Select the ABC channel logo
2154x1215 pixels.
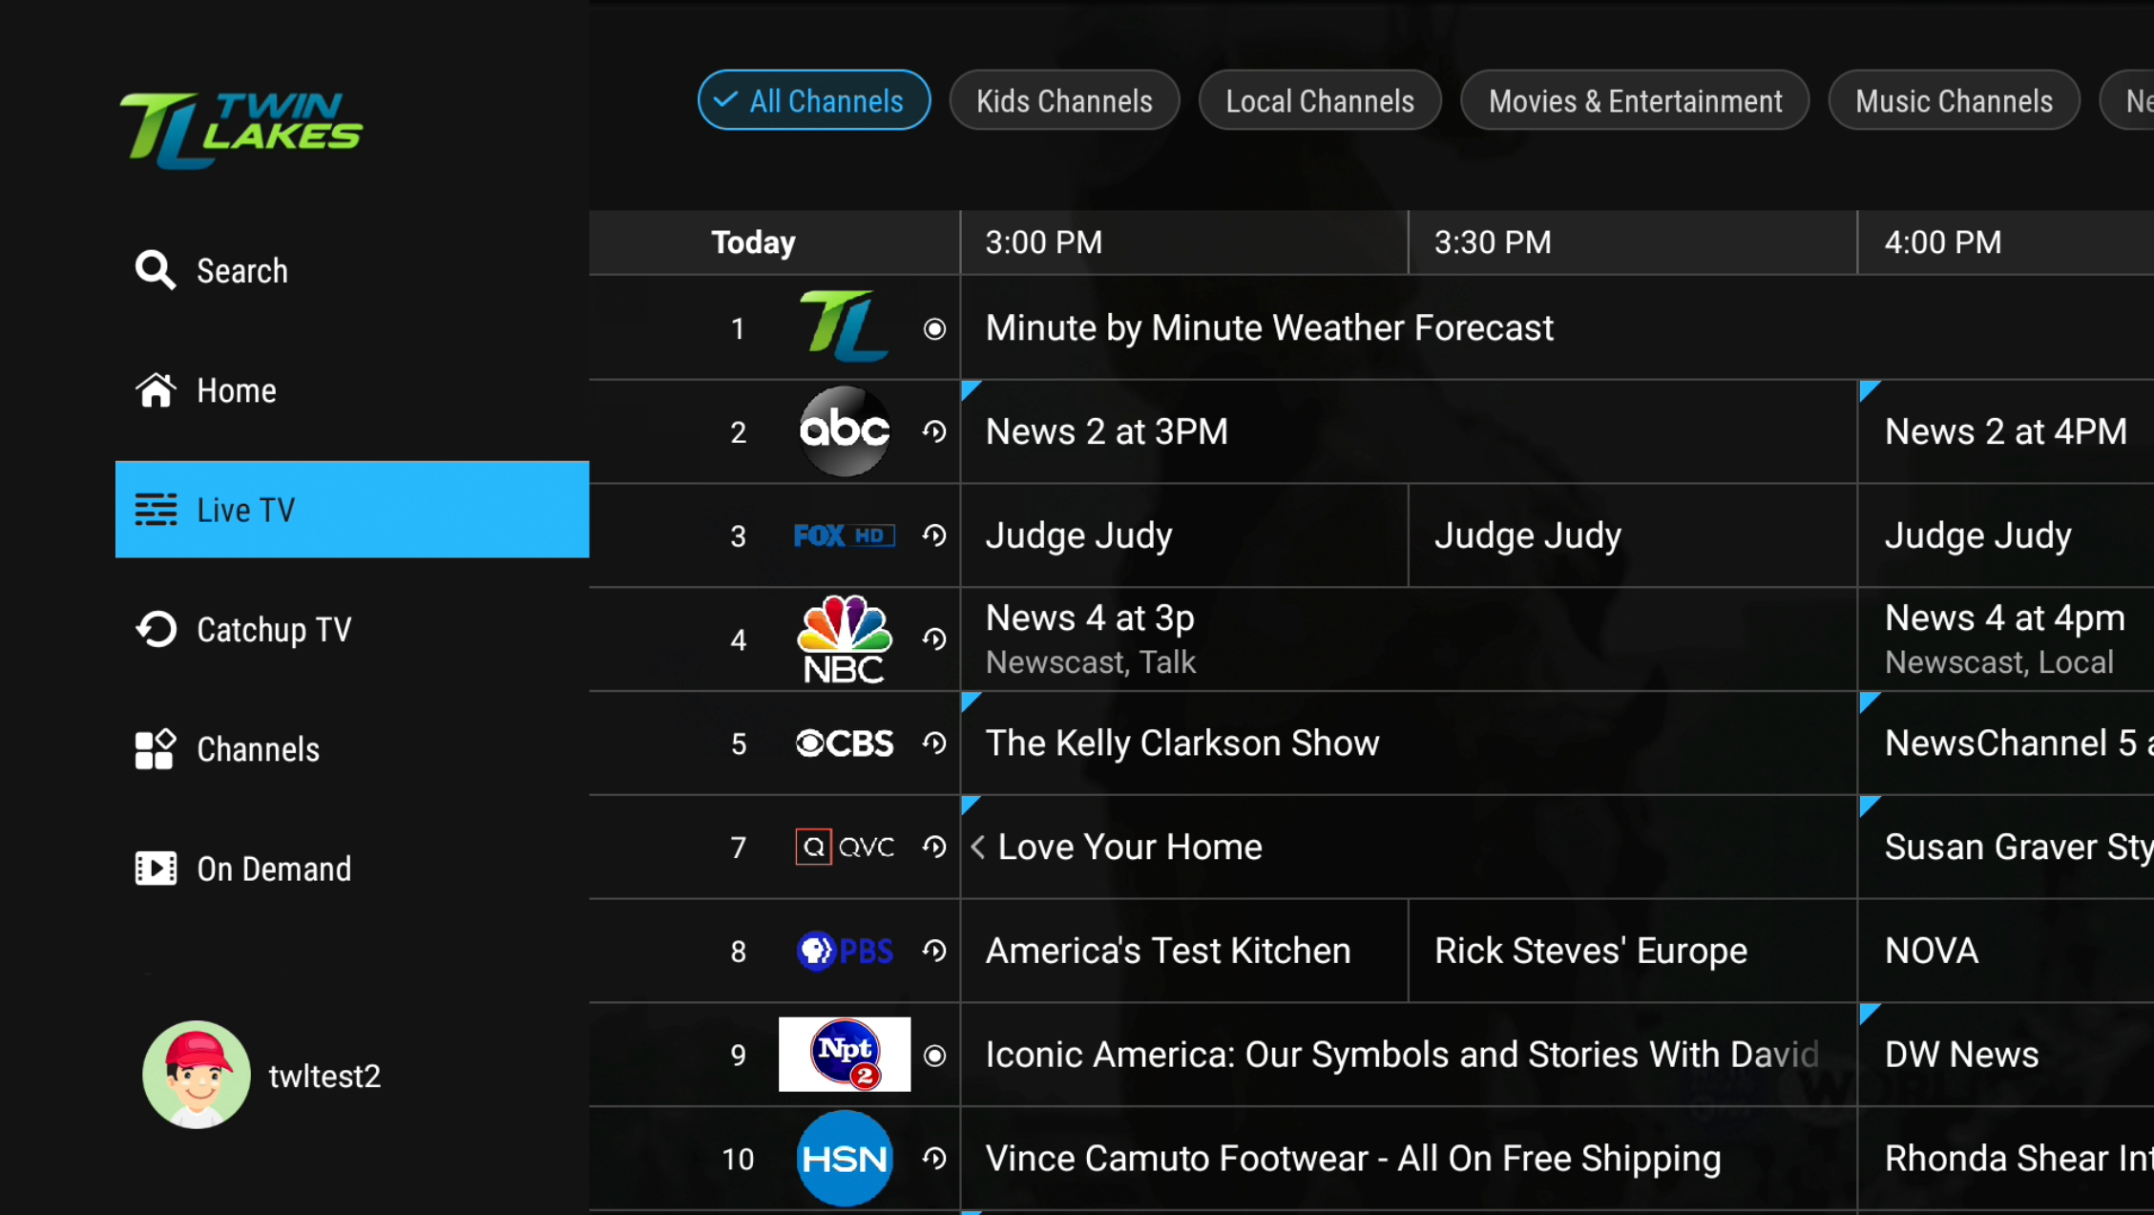click(844, 430)
